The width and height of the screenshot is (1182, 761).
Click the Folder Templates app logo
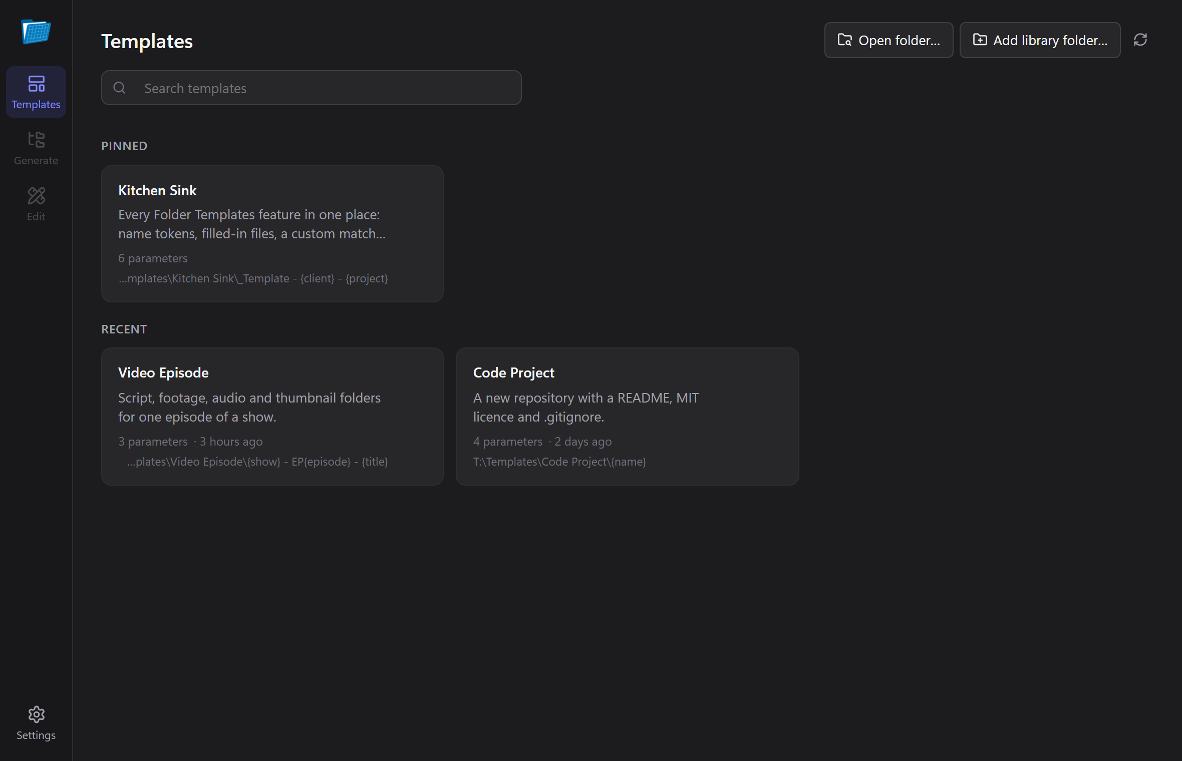tap(36, 32)
